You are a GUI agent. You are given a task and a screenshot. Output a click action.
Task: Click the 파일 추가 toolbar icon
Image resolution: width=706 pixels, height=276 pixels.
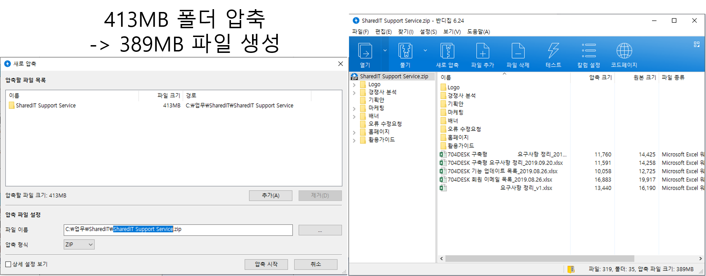[483, 51]
